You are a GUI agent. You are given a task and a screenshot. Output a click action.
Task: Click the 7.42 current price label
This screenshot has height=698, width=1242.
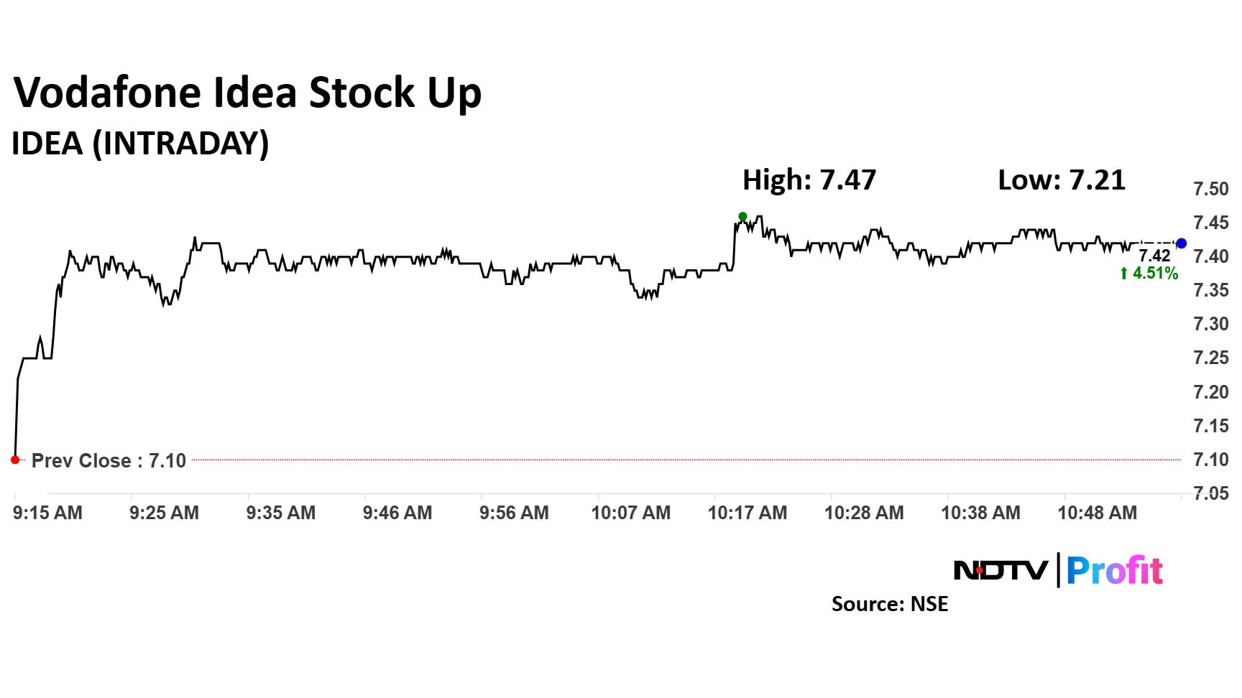pos(1154,256)
